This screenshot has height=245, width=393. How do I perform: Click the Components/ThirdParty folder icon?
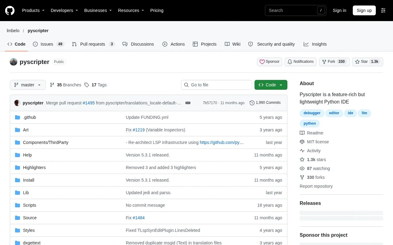18,142
